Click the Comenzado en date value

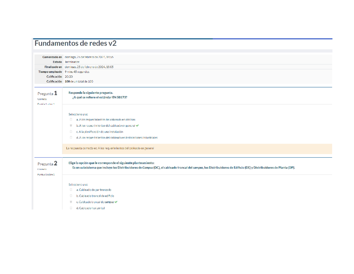point(89,57)
